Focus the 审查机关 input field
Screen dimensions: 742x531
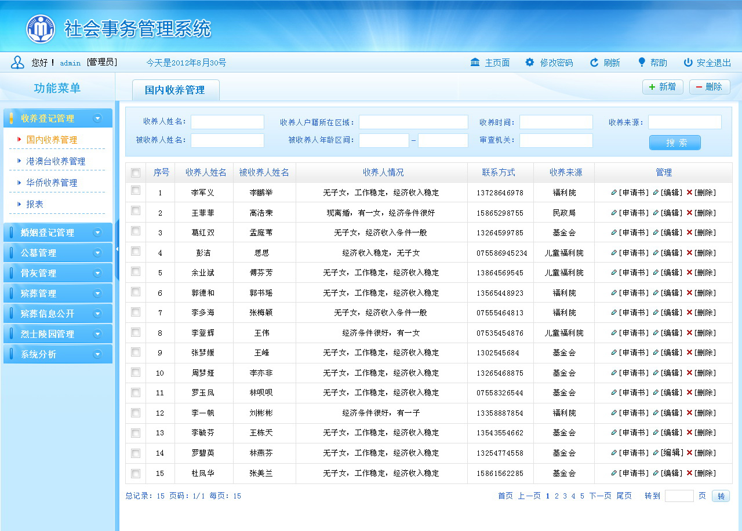pyautogui.click(x=556, y=140)
